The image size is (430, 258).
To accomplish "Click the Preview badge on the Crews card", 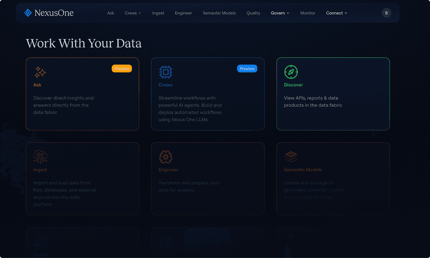I will coord(247,68).
